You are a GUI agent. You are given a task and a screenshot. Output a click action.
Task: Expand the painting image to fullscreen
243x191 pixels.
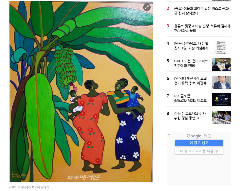[x=147, y=7]
